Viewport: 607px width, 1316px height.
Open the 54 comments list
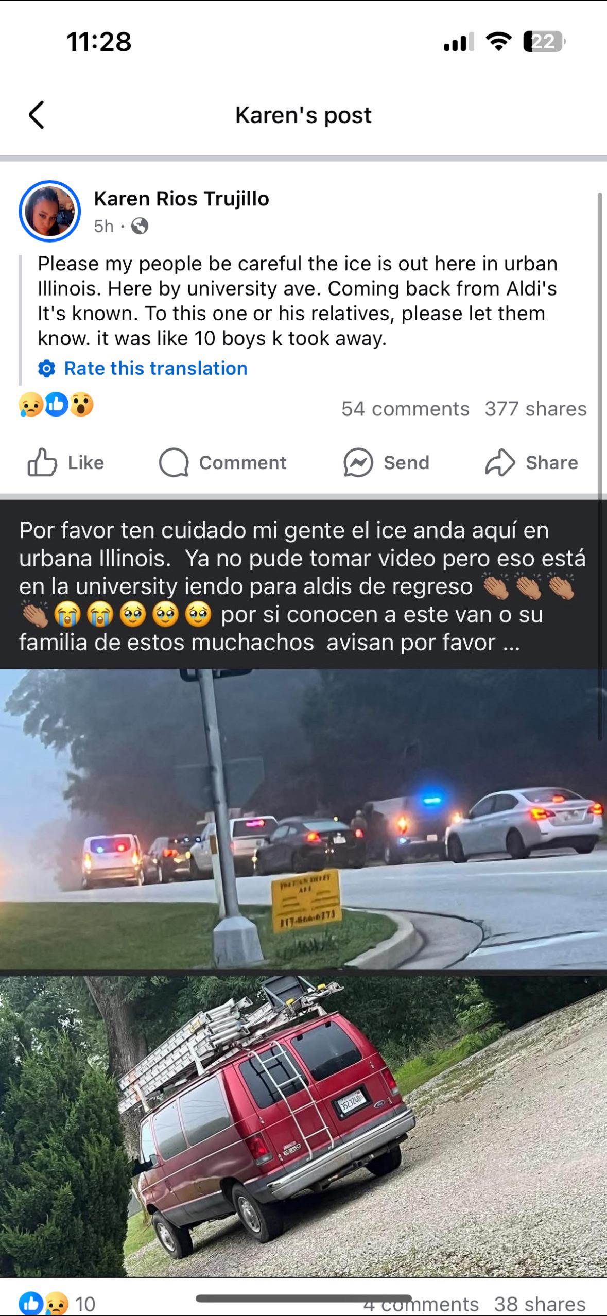pyautogui.click(x=405, y=409)
